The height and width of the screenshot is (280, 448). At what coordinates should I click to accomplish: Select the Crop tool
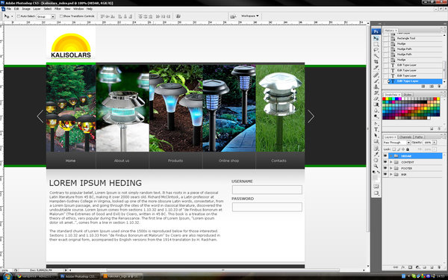(x=376, y=62)
